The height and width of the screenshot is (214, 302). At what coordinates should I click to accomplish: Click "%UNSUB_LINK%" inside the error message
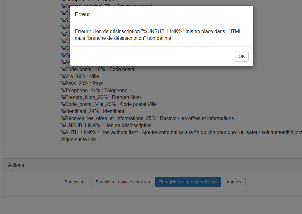pos(162,32)
